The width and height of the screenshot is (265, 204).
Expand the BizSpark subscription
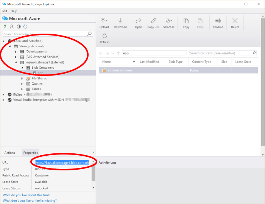pyautogui.click(x=3, y=94)
